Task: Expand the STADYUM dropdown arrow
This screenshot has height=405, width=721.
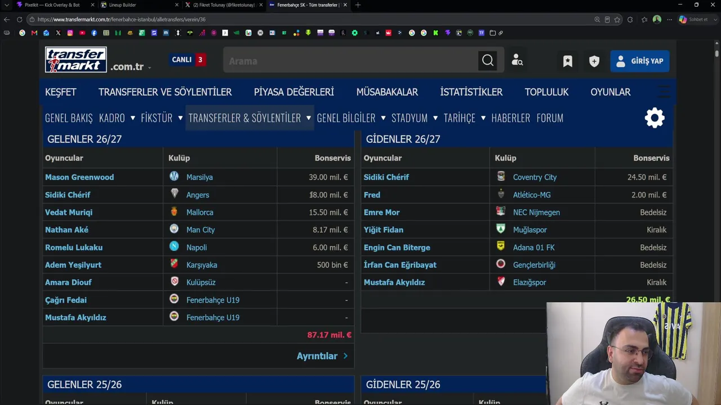Action: 435,118
